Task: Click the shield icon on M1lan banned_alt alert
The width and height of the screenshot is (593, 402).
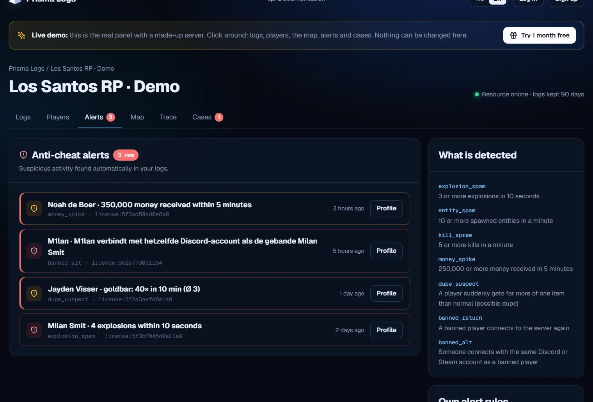Action: [34, 251]
